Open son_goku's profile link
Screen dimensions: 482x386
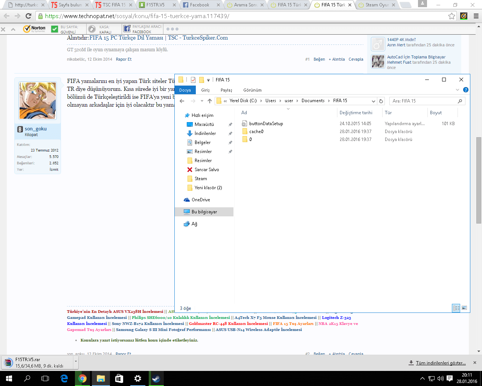(x=36, y=129)
